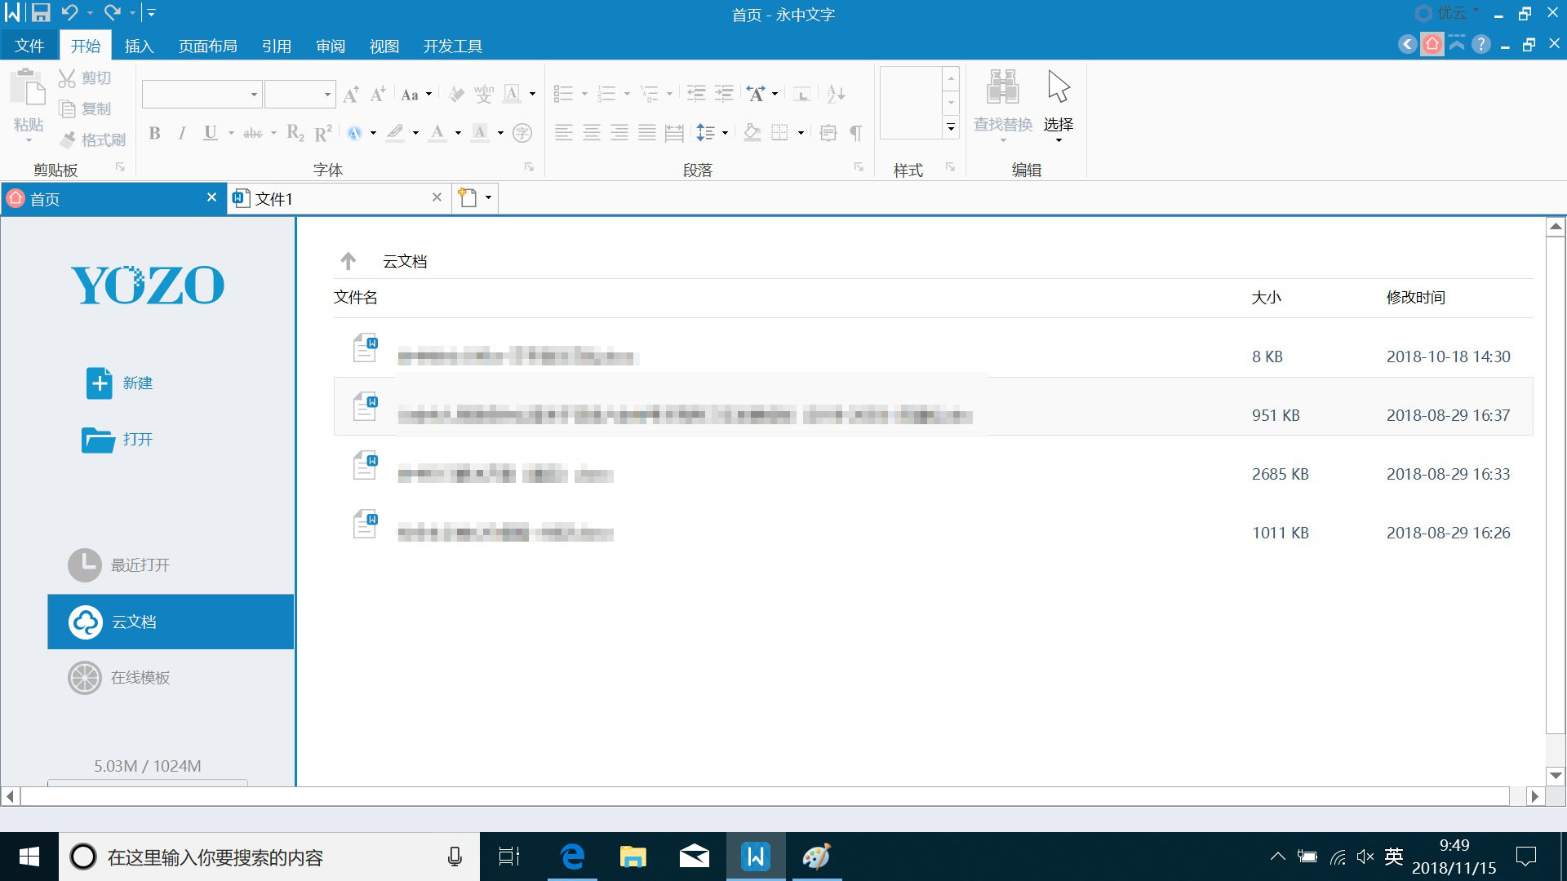Click the red home icon in ribbon corner

[x=1432, y=44]
